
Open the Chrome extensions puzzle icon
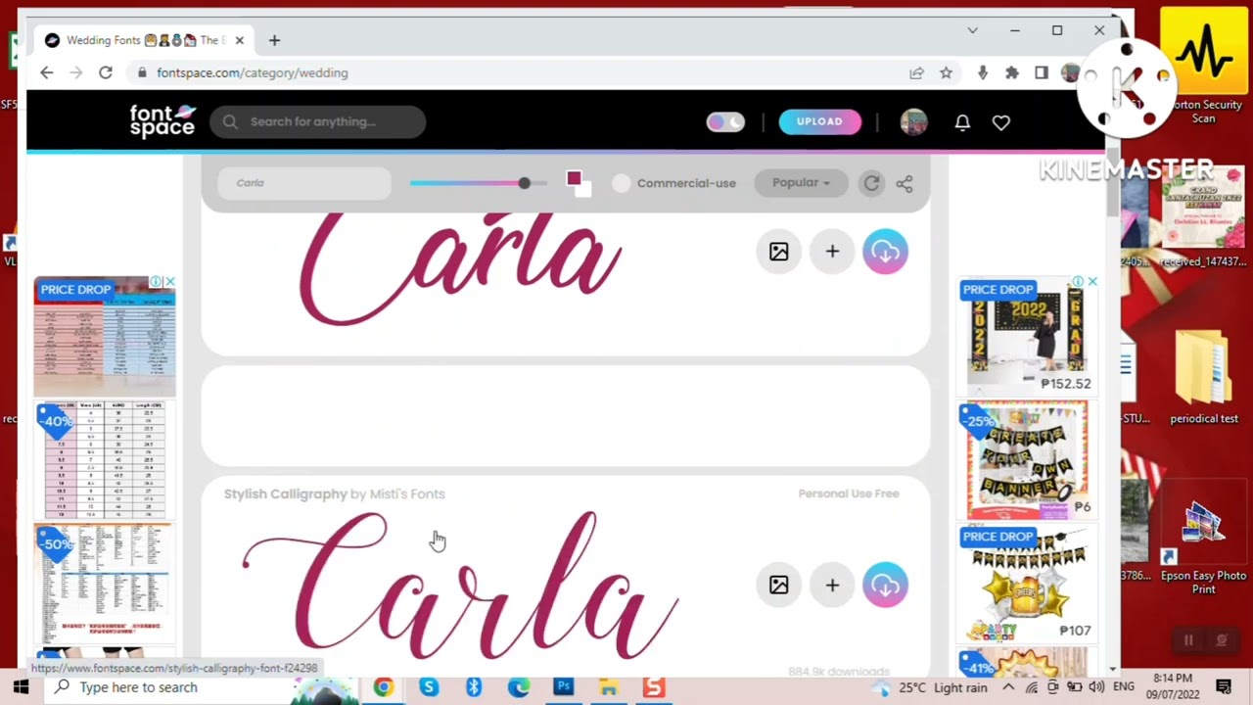(1012, 72)
